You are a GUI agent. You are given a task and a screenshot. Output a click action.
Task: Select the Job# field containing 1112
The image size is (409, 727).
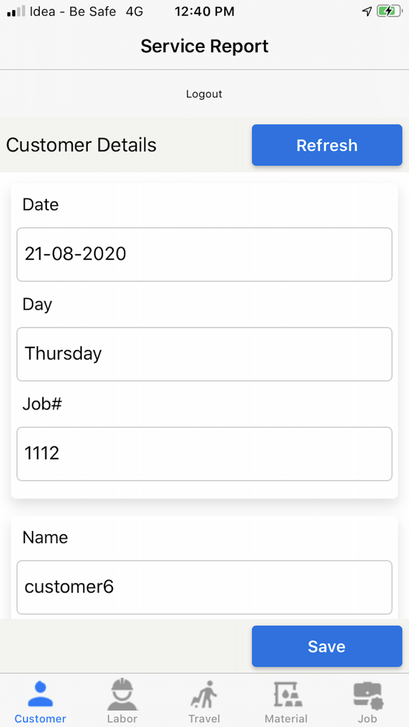[x=204, y=453]
